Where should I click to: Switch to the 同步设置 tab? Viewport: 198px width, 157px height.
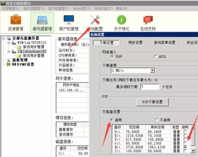(x=135, y=42)
